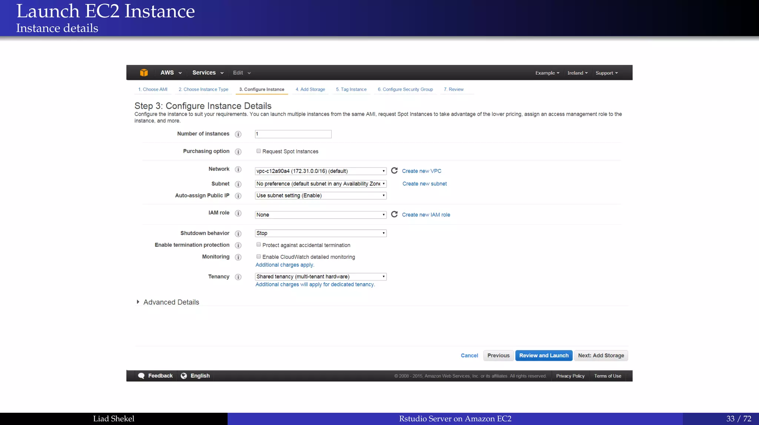Click the Number of instances field
This screenshot has width=759, height=425.
(293, 134)
